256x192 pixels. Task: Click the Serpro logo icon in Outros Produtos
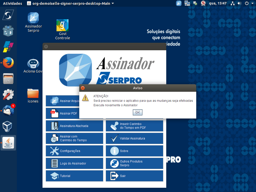(114, 163)
